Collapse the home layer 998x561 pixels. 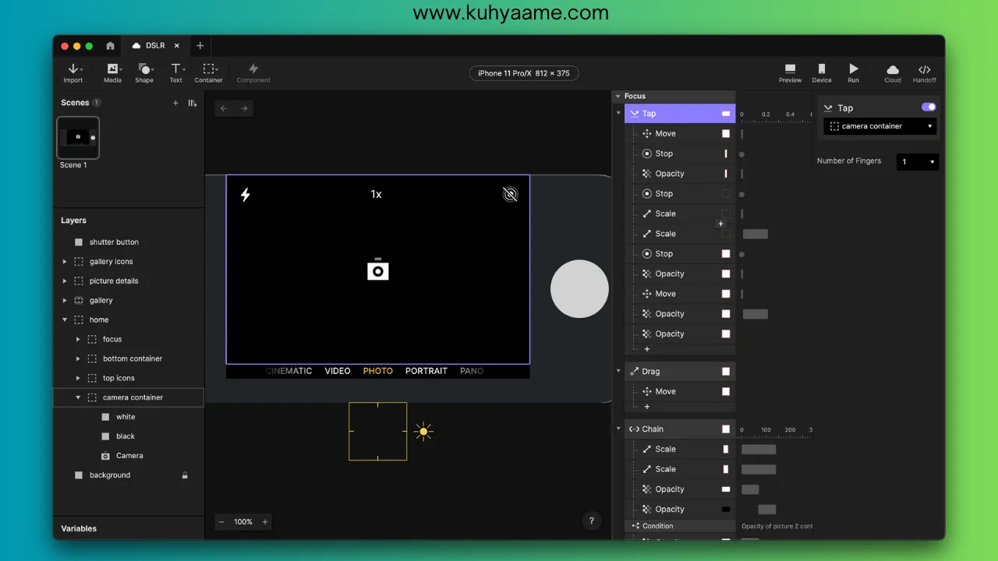point(65,320)
